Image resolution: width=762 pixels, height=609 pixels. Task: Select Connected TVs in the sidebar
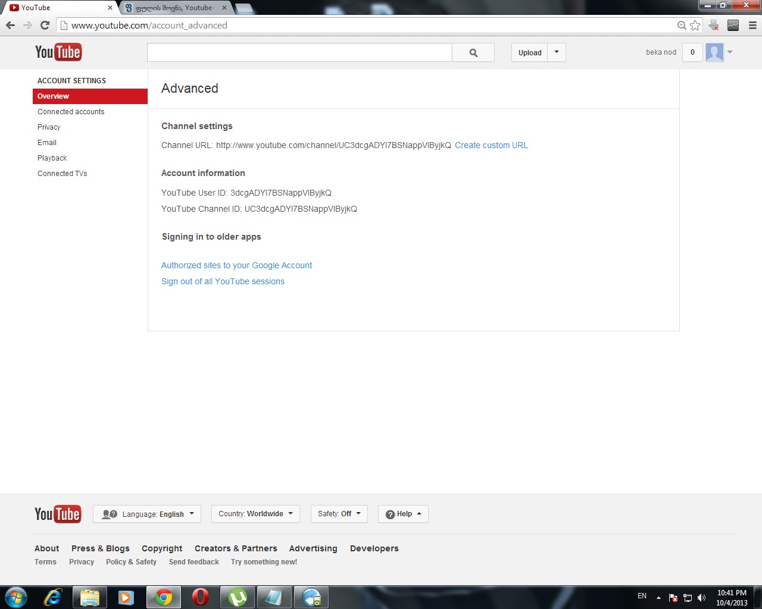click(63, 174)
